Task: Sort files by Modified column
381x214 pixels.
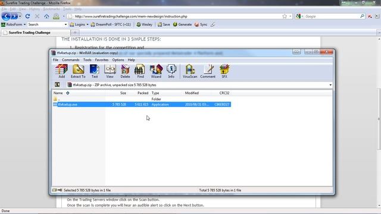Action: [x=198, y=93]
